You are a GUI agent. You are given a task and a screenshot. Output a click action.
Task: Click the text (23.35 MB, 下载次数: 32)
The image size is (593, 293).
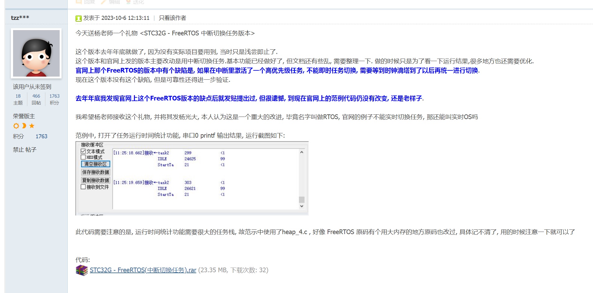233,270
